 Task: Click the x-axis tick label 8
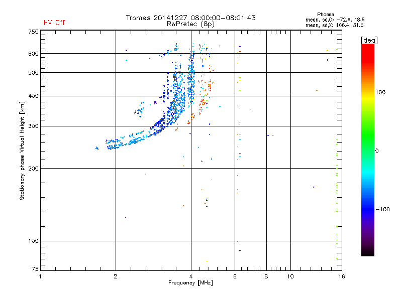pyautogui.click(x=266, y=276)
